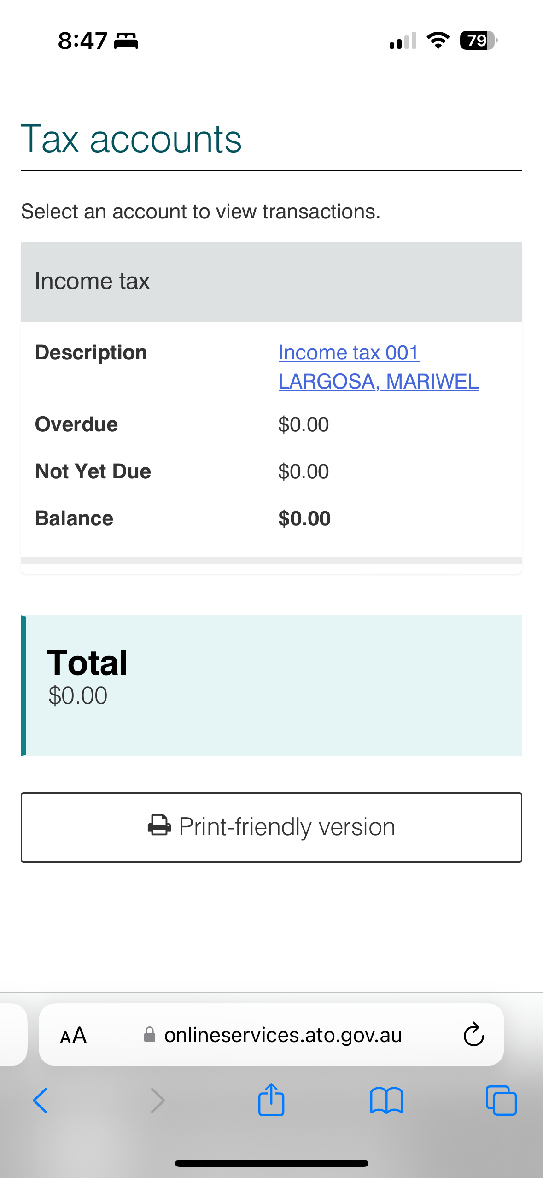Image resolution: width=543 pixels, height=1178 pixels.
Task: Open the bookmarks book icon
Action: [386, 1101]
